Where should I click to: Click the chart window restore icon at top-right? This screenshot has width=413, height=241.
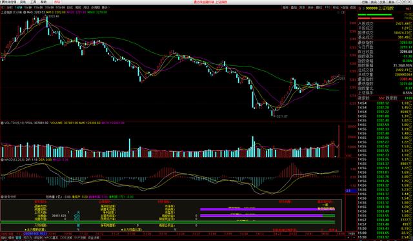pyautogui.click(x=343, y=12)
